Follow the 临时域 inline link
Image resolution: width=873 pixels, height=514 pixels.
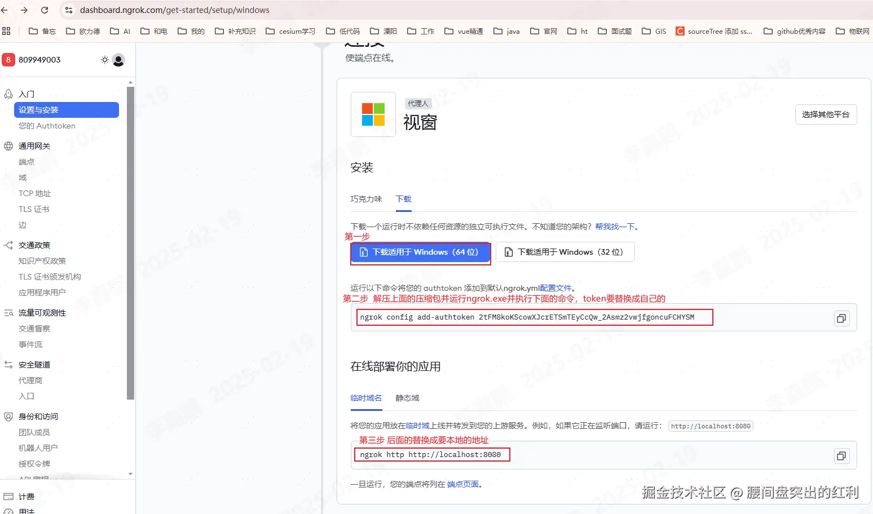tap(417, 426)
